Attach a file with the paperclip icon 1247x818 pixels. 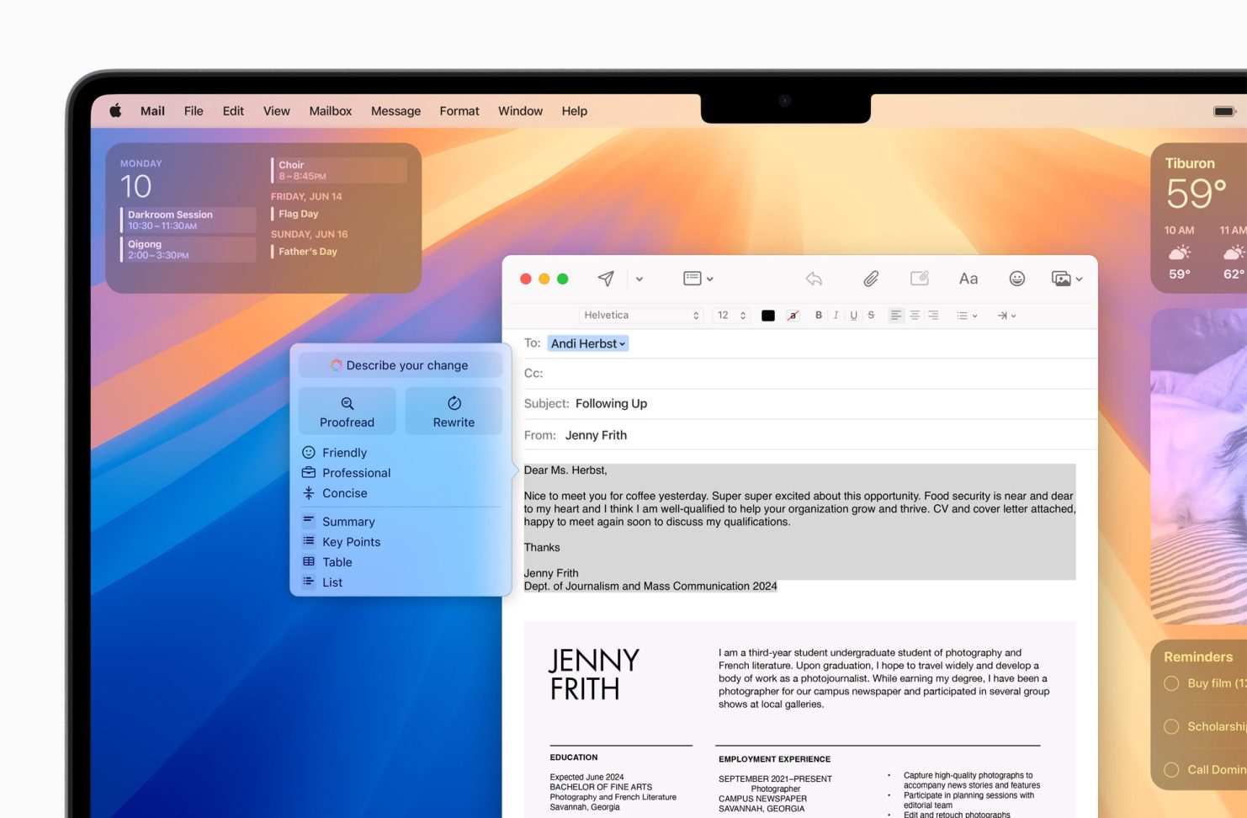tap(871, 279)
